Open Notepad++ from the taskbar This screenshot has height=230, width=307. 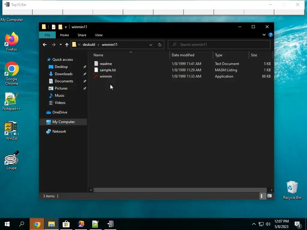95,224
